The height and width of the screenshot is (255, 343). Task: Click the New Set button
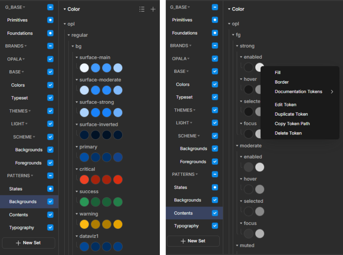click(28, 243)
